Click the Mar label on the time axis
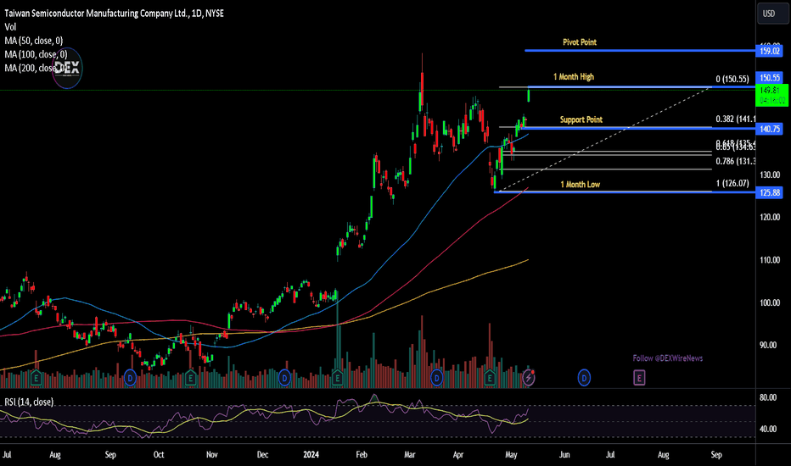This screenshot has width=791, height=466. (410, 454)
